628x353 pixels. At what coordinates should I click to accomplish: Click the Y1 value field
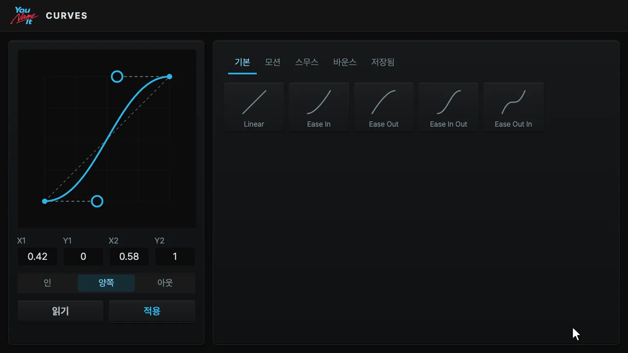83,257
